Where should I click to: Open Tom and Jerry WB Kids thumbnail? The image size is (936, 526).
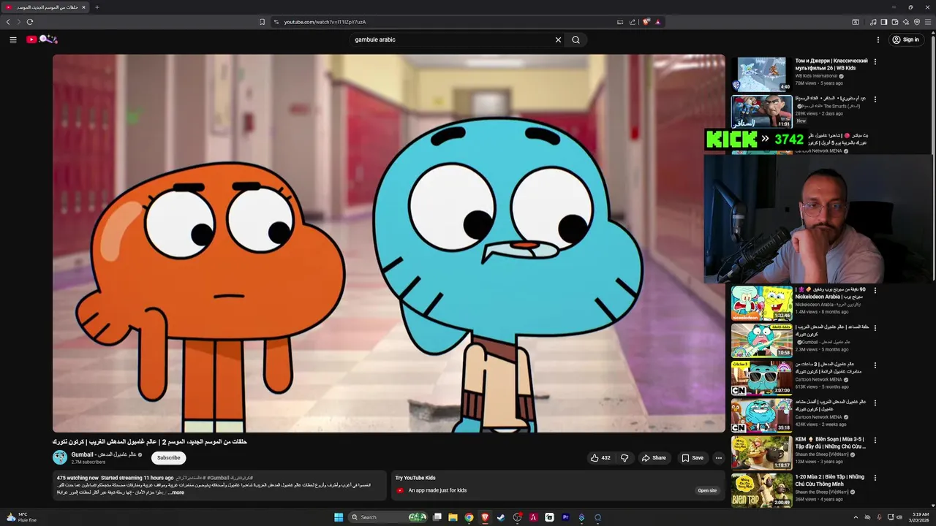pos(761,74)
